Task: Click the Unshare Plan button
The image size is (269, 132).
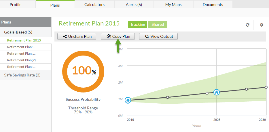Action: [77, 36]
